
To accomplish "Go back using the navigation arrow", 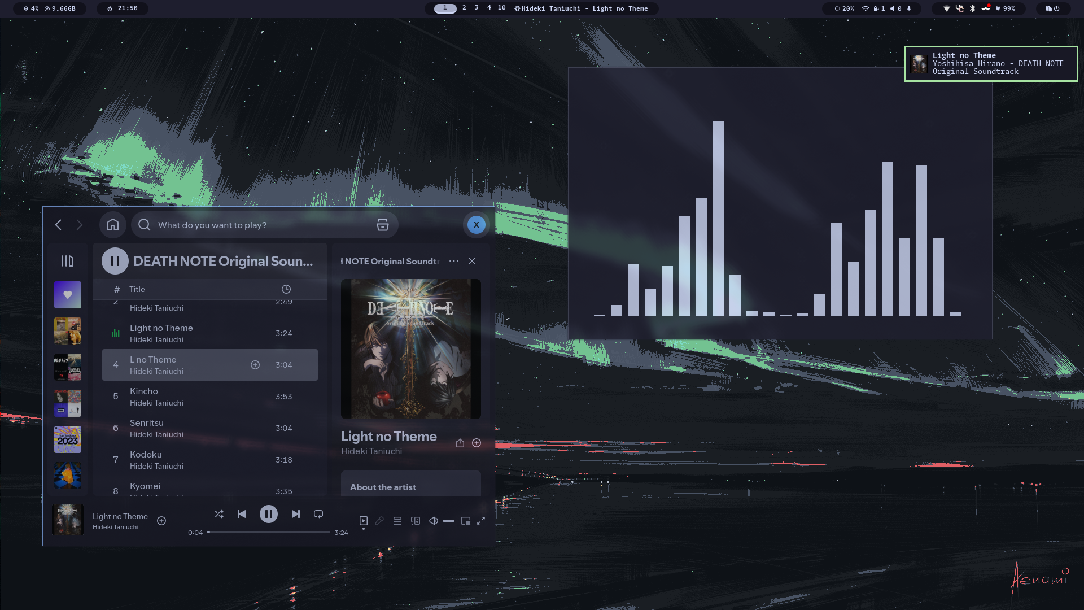I will [58, 224].
